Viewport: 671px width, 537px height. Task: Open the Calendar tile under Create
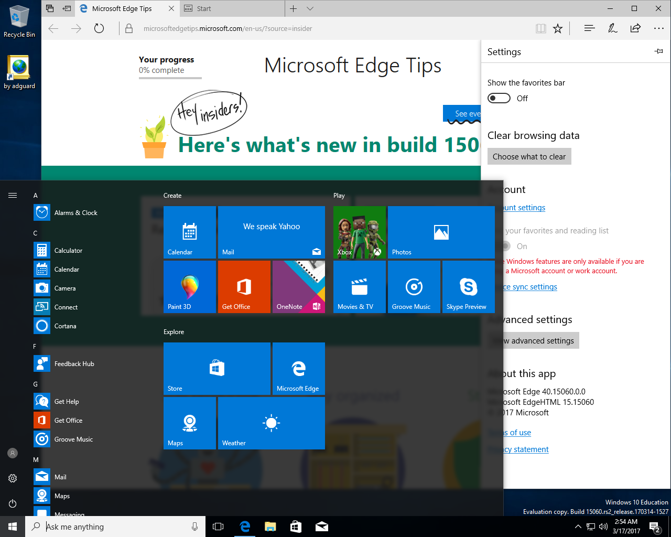point(190,232)
